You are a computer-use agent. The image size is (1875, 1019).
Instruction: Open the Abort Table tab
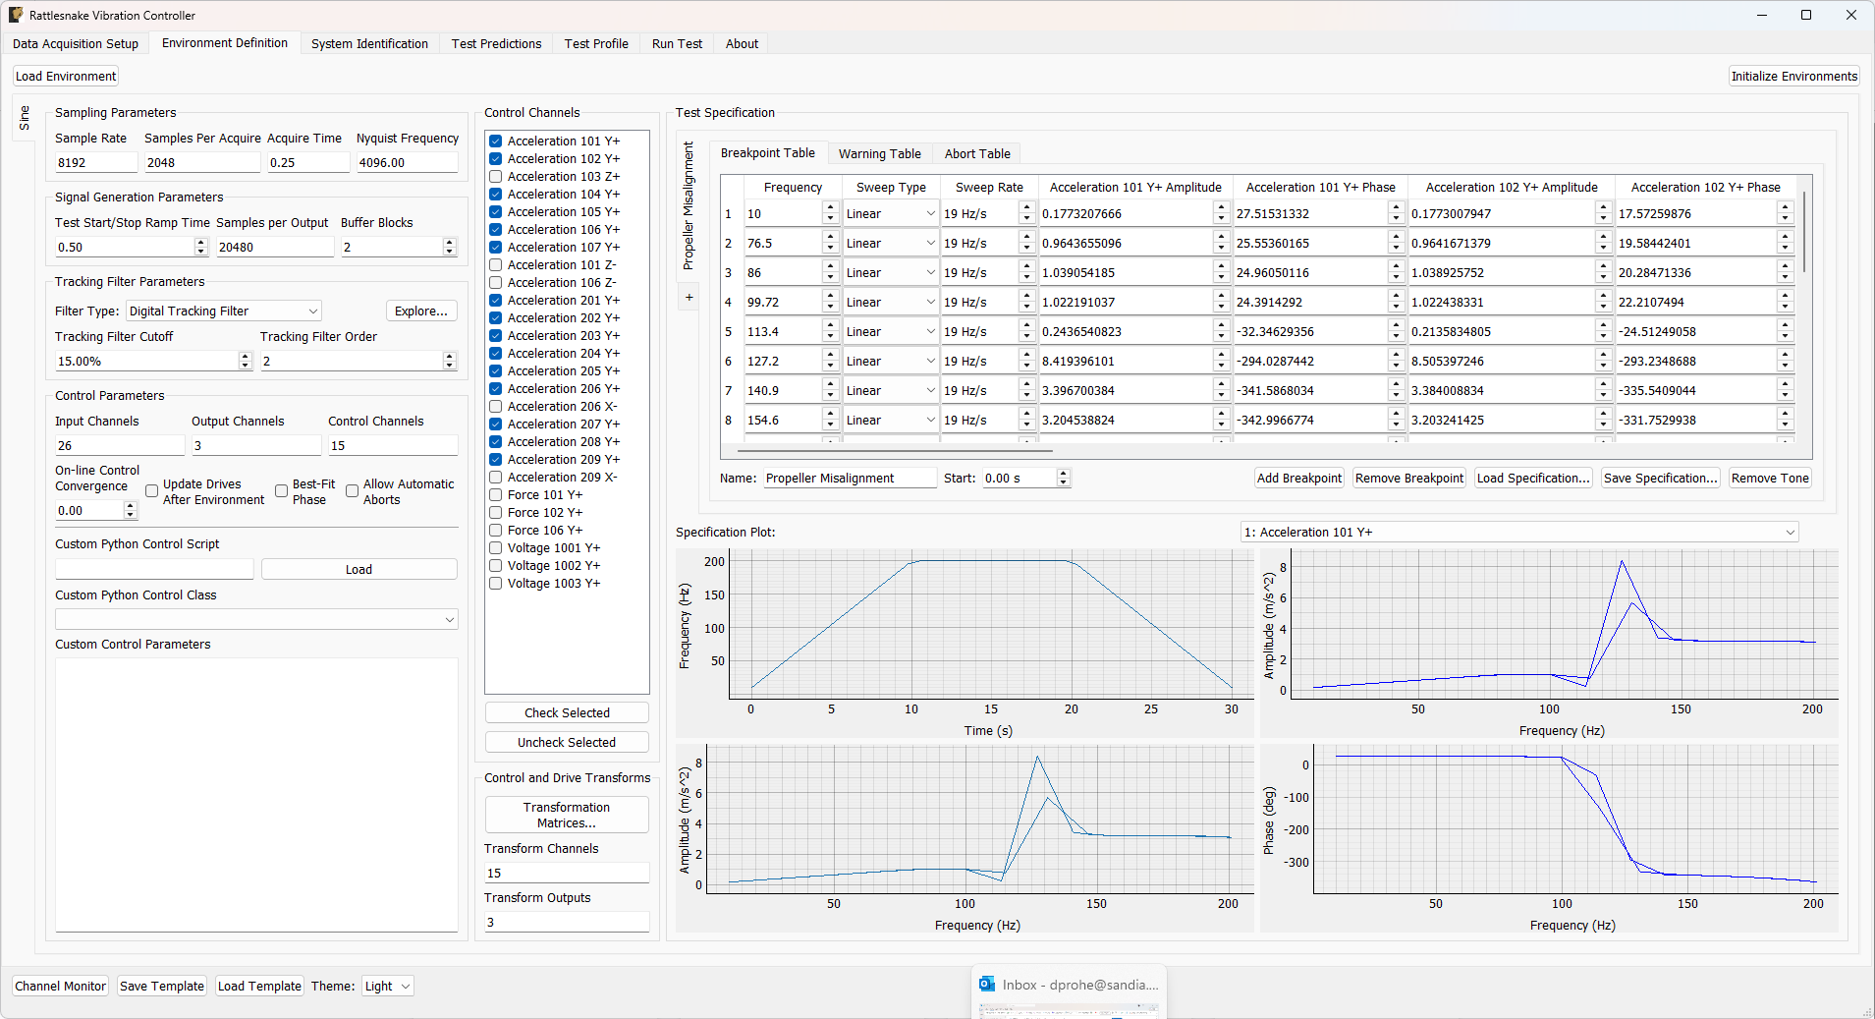click(x=977, y=154)
